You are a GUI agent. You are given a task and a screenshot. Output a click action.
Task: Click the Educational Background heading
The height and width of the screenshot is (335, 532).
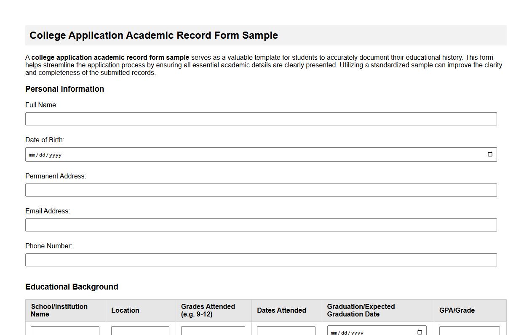(72, 287)
